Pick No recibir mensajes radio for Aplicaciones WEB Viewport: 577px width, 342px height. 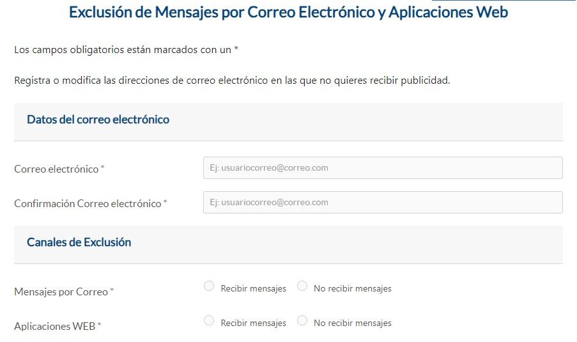point(302,320)
